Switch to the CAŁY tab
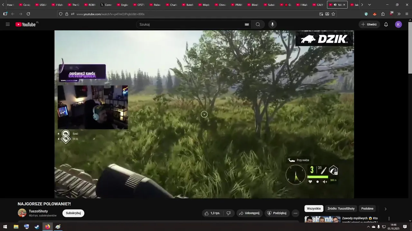The image size is (412, 231). point(318,5)
